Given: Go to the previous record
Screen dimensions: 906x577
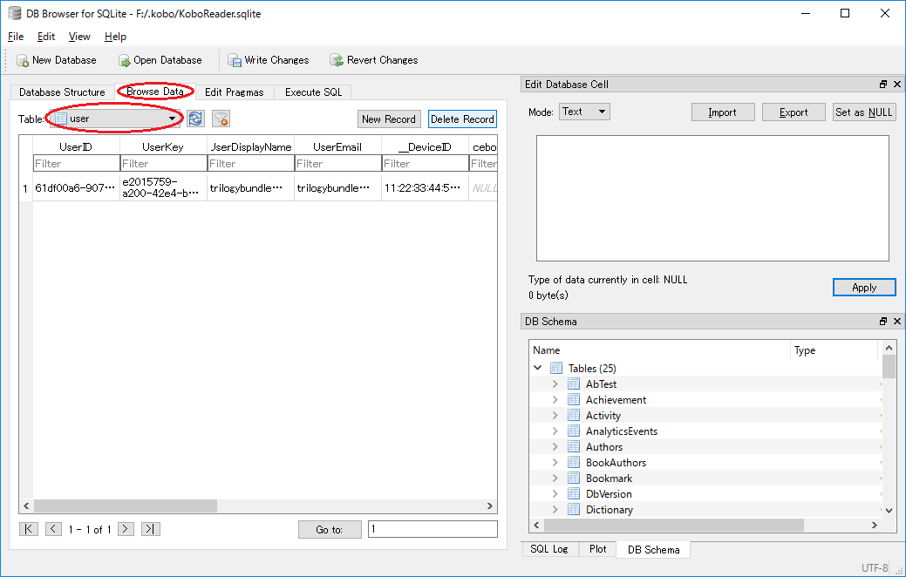Looking at the screenshot, I should tap(53, 528).
